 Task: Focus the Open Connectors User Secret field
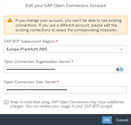coord(65,90)
